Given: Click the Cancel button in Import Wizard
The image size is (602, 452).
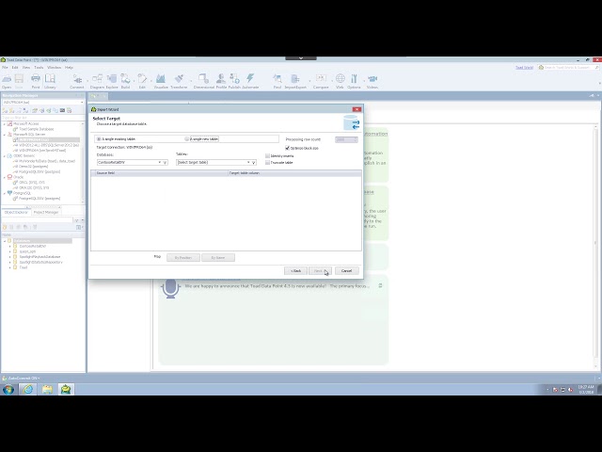Looking at the screenshot, I should (347, 271).
